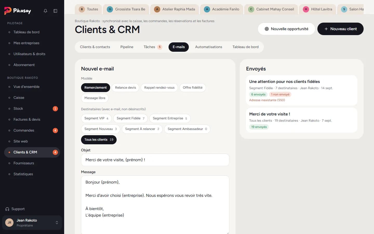Click the Grossiste Tsara Be avatar tab
Screen dimensions: 374x234
(x=126, y=9)
